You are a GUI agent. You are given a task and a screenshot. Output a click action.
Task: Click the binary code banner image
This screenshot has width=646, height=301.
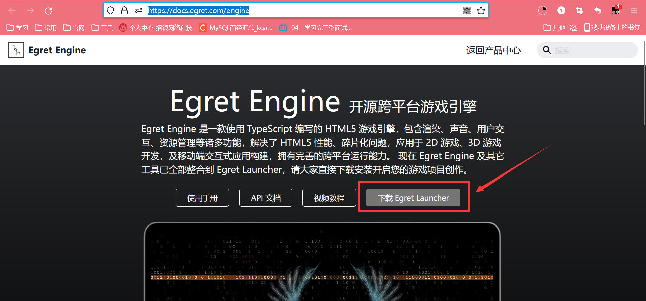click(322, 262)
